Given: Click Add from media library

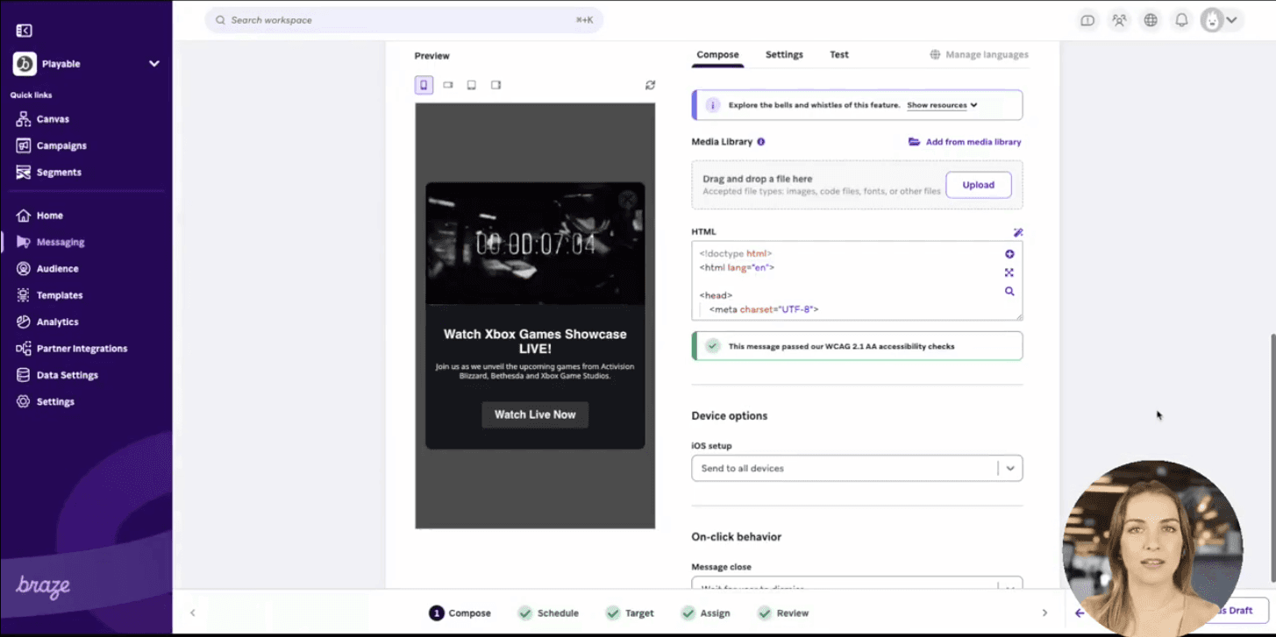Looking at the screenshot, I should click(965, 142).
